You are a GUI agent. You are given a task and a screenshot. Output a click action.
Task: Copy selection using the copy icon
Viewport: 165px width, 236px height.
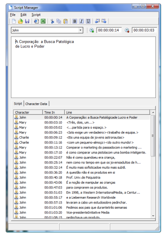[x=59, y=21]
